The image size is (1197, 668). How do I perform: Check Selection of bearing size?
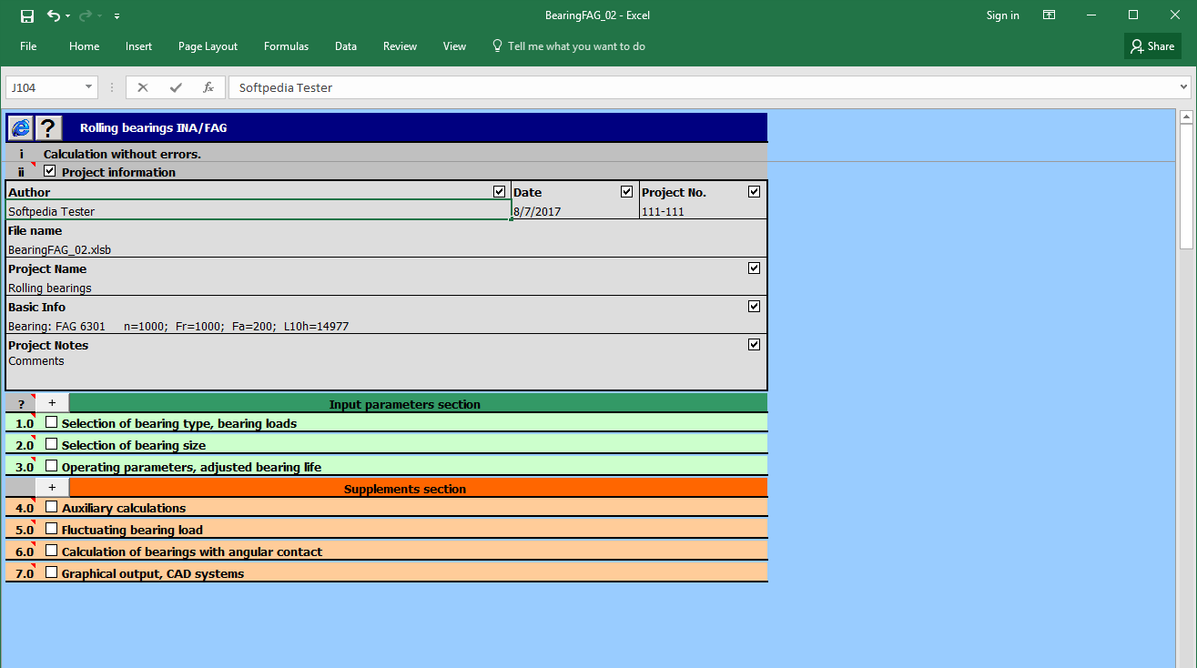(51, 444)
